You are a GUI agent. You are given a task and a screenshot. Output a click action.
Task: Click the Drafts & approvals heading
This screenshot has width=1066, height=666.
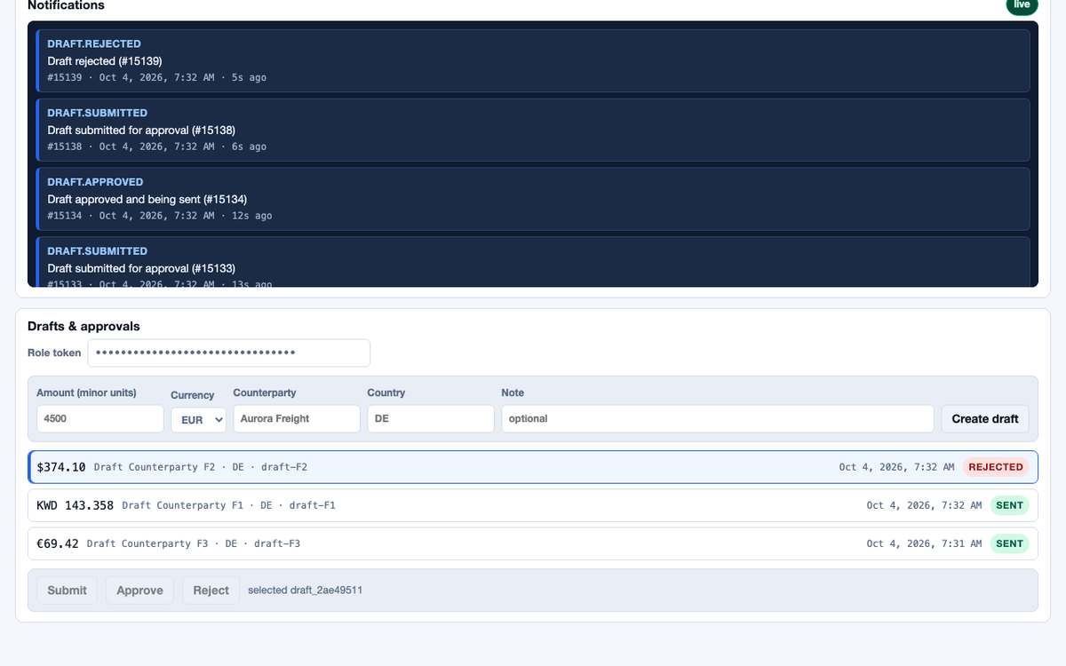[x=84, y=327]
